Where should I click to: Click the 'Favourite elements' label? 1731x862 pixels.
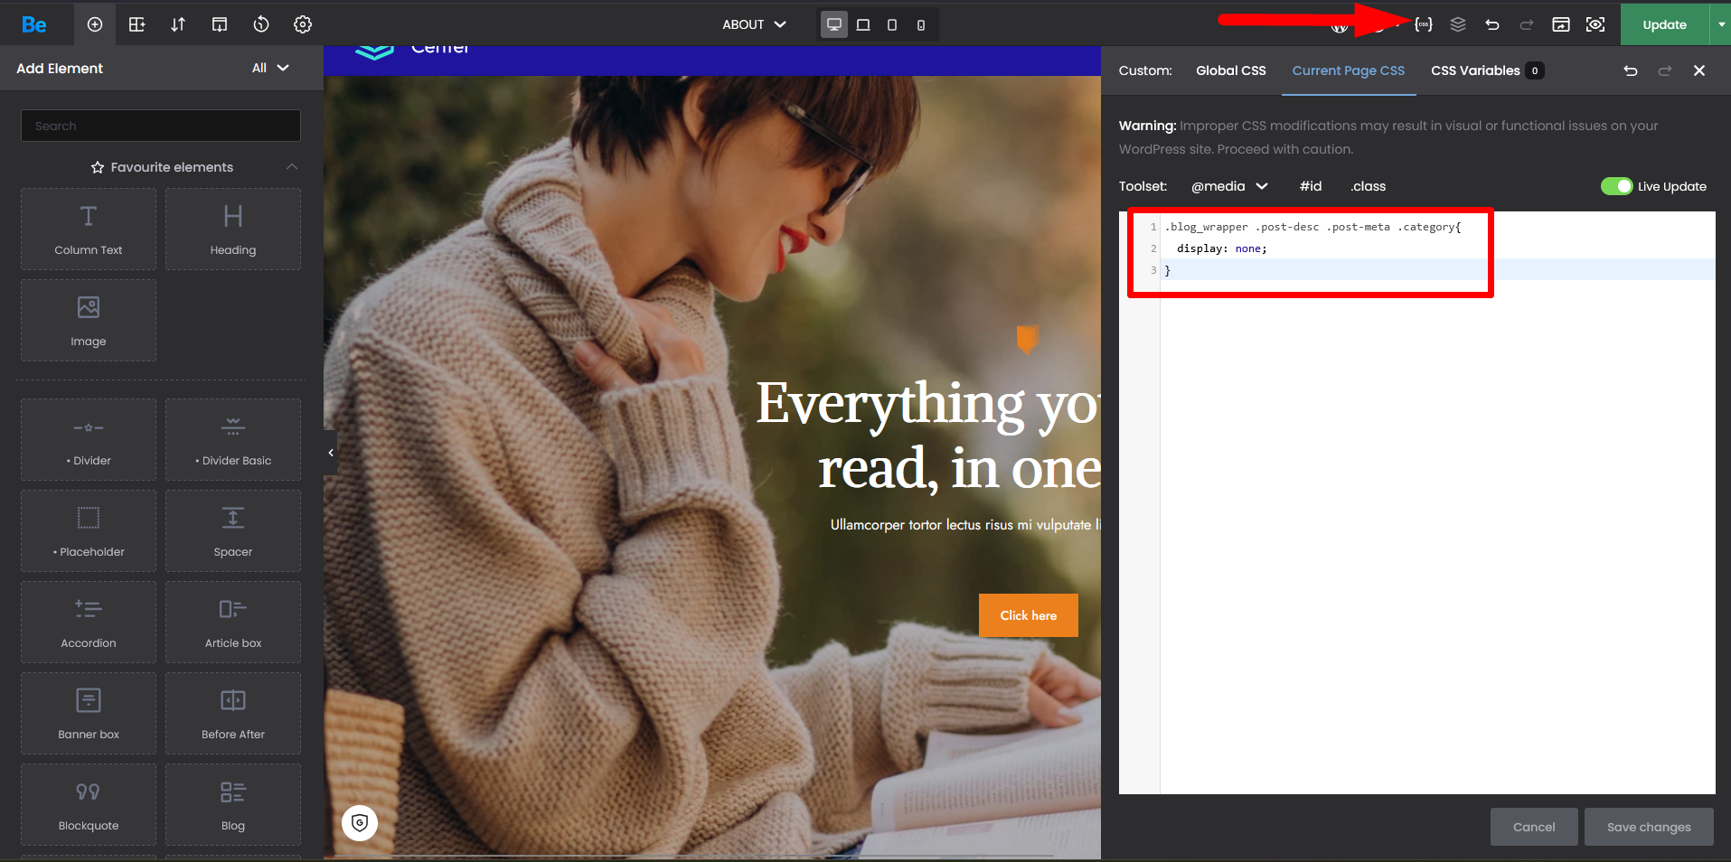point(172,167)
